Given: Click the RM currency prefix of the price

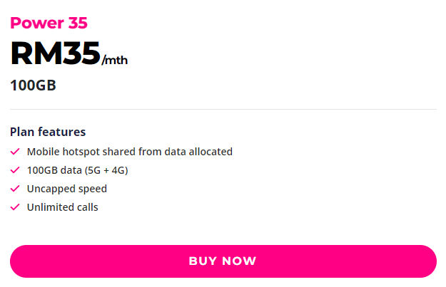Looking at the screenshot, I should point(36,53).
